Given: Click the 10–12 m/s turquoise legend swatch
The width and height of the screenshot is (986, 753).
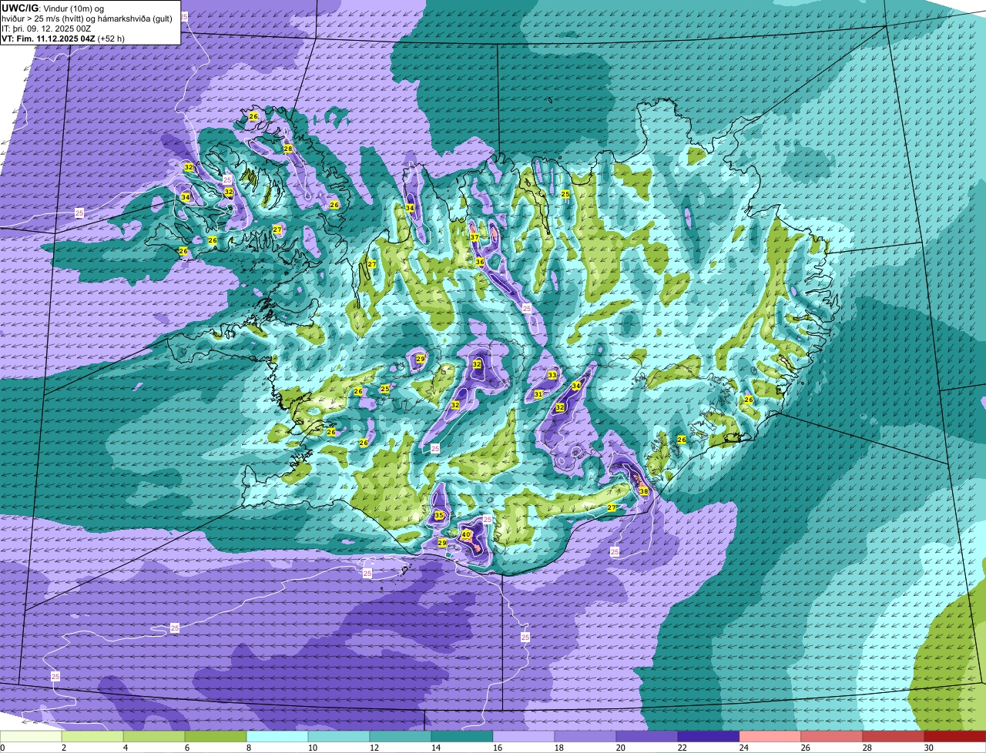Looking at the screenshot, I should [x=339, y=736].
